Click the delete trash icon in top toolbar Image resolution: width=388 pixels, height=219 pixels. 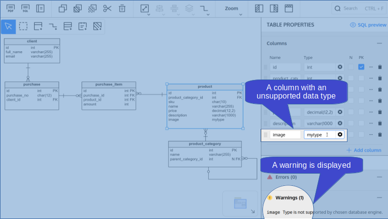point(122,8)
